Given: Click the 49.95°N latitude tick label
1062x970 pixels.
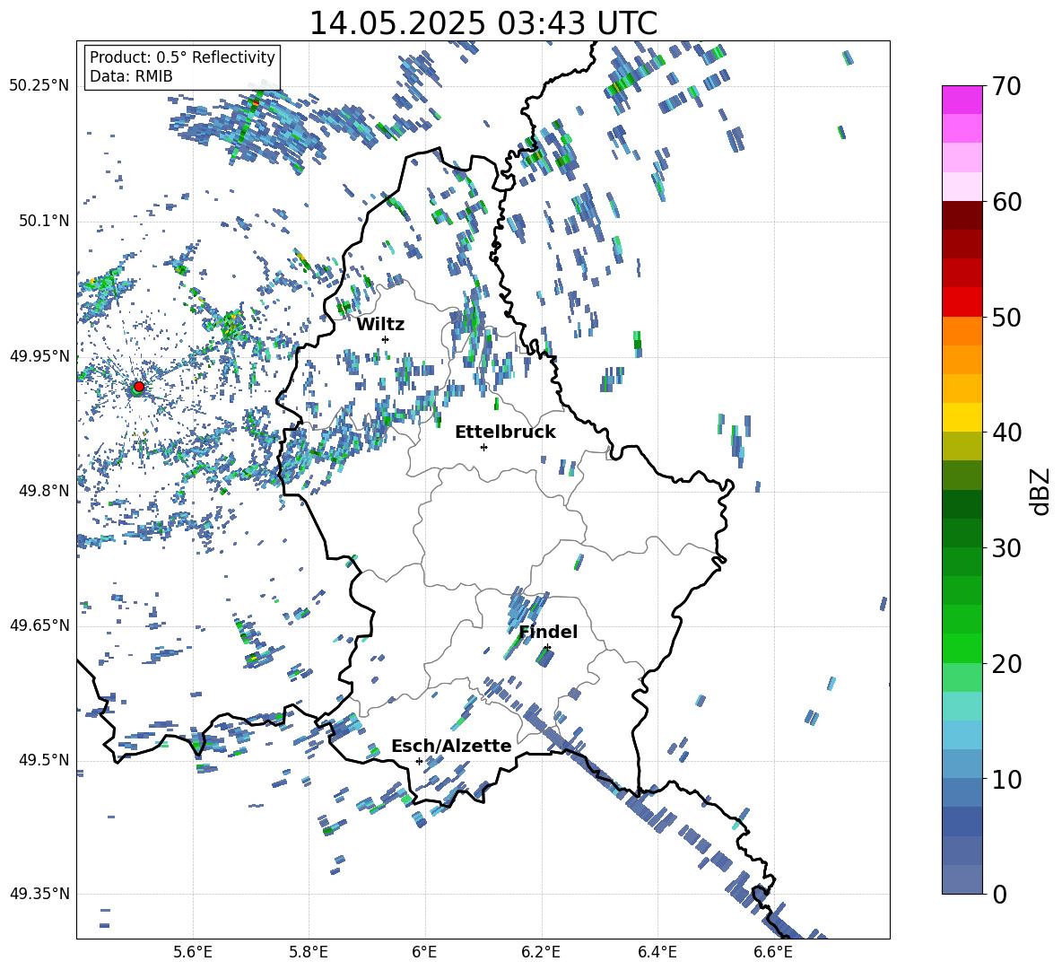Looking at the screenshot, I should coord(39,355).
